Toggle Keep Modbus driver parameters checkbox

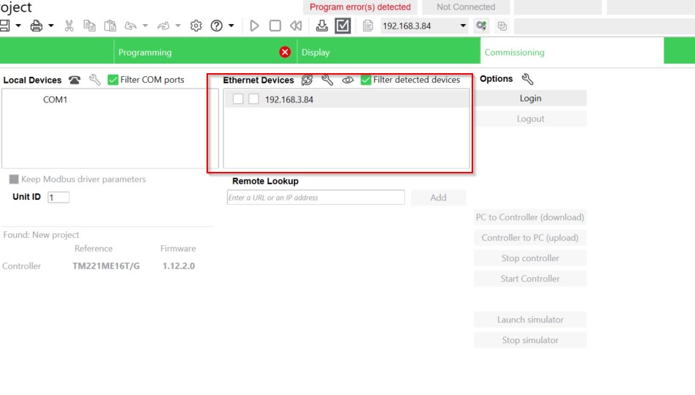click(x=14, y=179)
